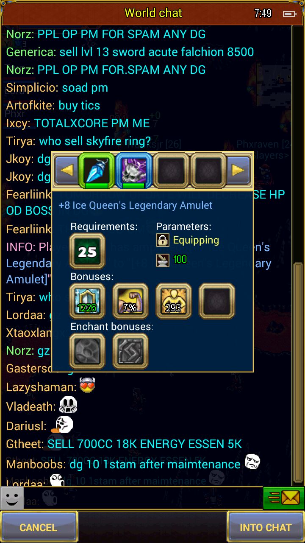This screenshot has height=543, width=305.
Task: Tap the world chat scrollbar handle
Action: click(298, 374)
